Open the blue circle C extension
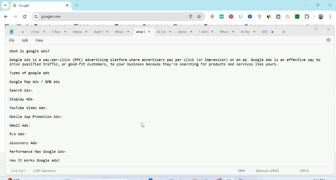Image resolution: width=336 pixels, height=180 pixels. tap(250, 16)
